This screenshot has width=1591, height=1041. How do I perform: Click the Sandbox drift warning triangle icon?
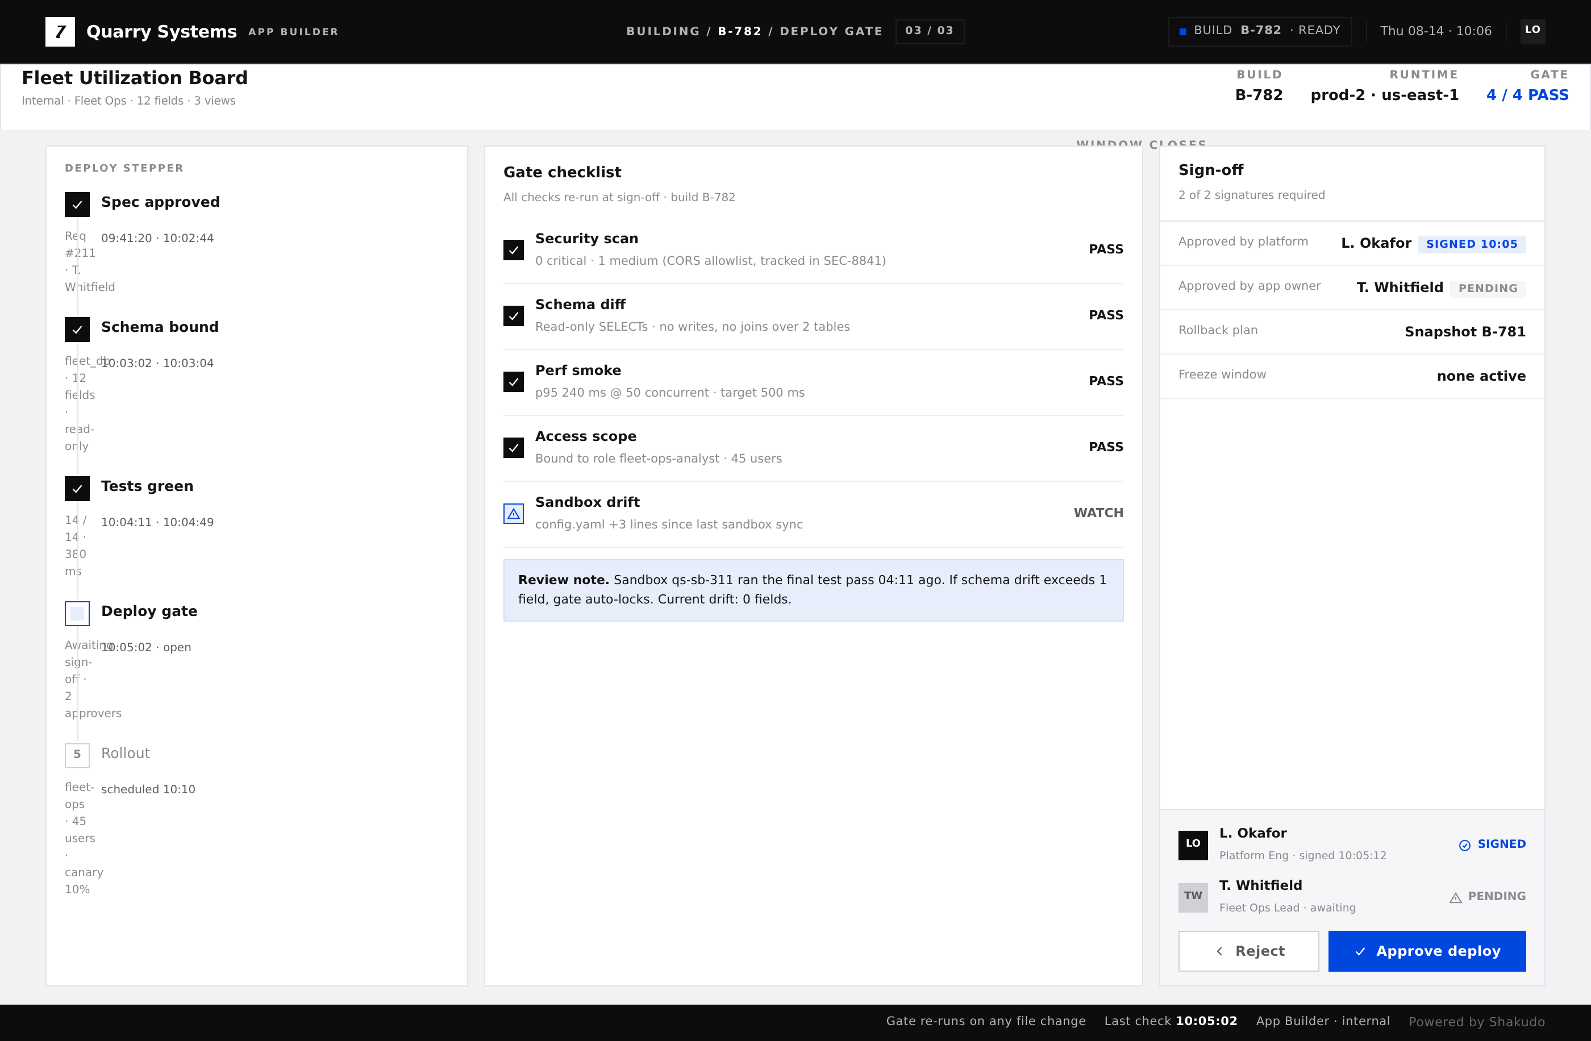pos(514,514)
